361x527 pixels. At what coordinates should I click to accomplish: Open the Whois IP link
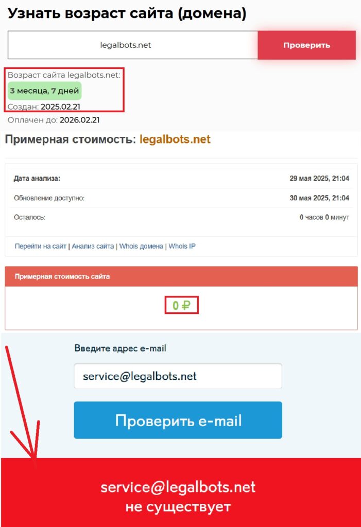(182, 246)
